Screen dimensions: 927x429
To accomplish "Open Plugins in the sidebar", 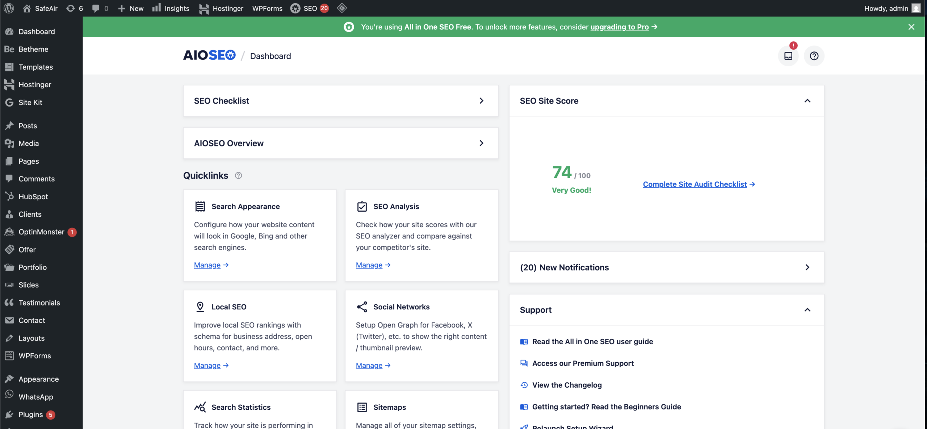I will (x=41, y=415).
